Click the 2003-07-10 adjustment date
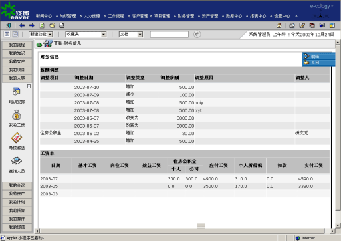The width and height of the screenshot is (341, 242). point(86,87)
